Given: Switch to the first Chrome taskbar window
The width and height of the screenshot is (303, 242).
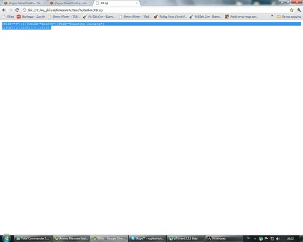Looking at the screenshot, I should pos(71,238).
